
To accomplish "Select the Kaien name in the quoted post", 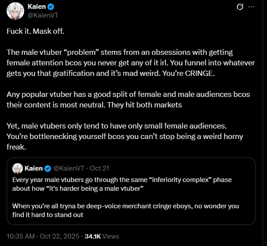I will [x=33, y=168].
